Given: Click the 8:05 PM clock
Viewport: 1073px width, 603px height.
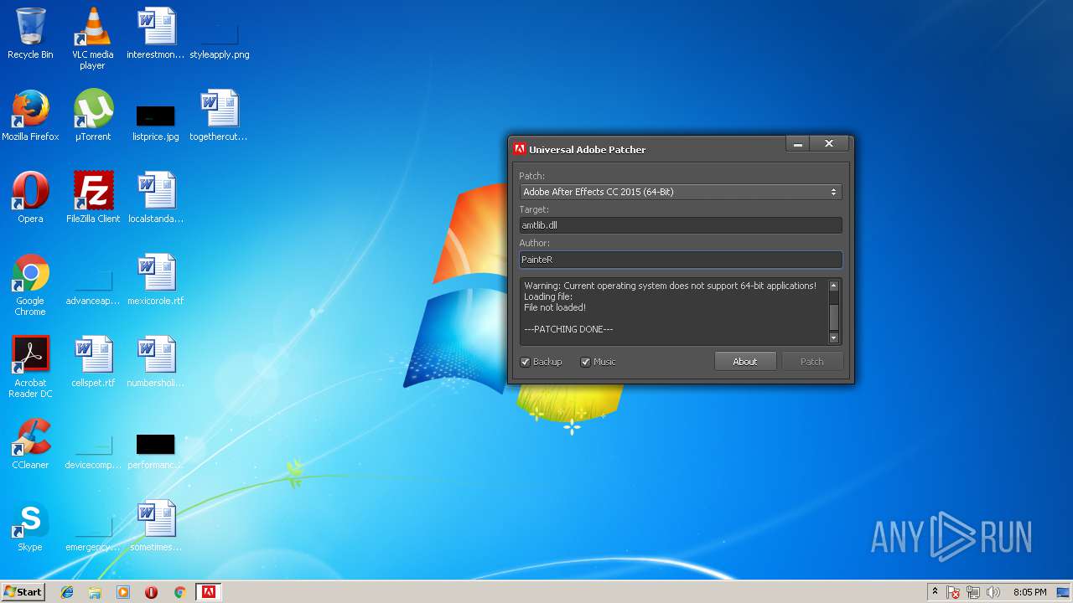Looking at the screenshot, I should click(x=1029, y=592).
